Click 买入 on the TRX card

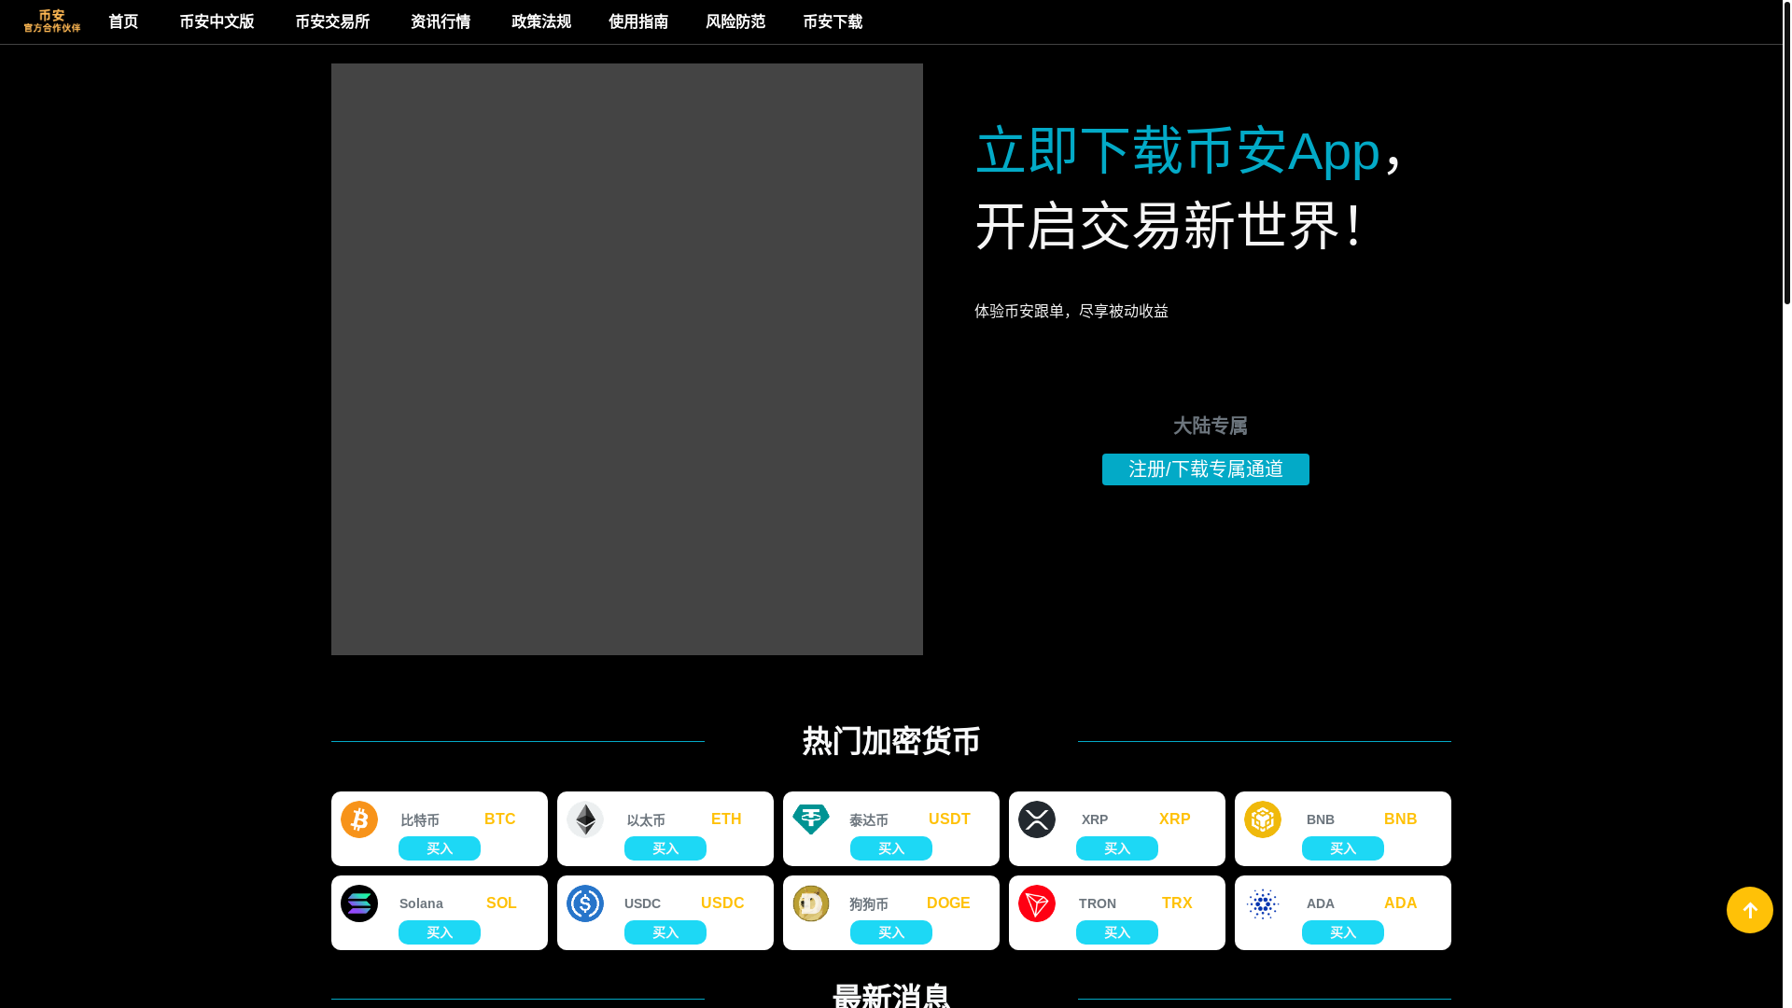[1117, 932]
